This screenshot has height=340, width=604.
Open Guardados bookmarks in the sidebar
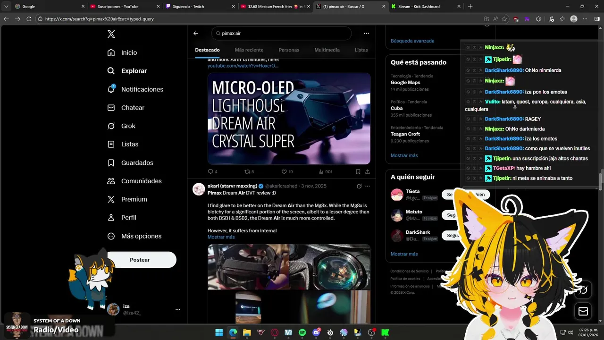tap(130, 162)
